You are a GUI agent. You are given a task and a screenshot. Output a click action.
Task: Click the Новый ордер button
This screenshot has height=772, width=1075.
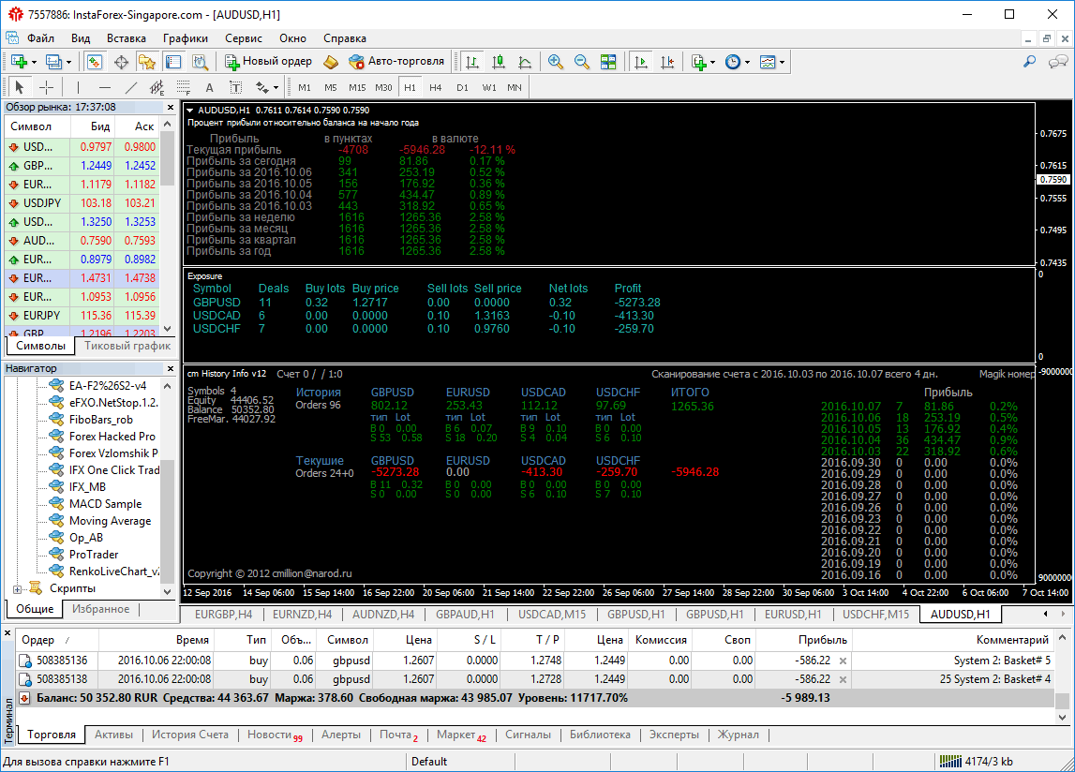[269, 62]
